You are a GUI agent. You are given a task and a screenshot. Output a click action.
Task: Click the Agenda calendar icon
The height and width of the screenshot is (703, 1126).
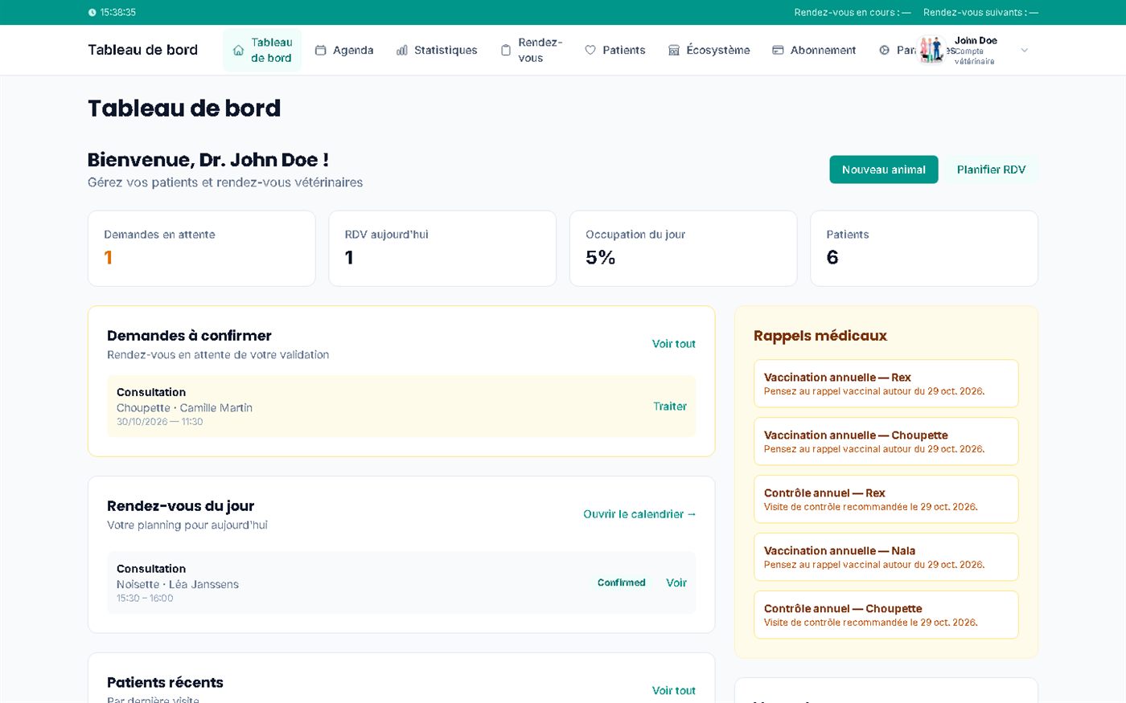(x=320, y=50)
